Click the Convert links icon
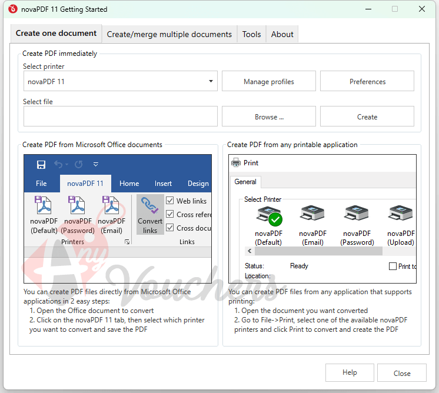439x393 pixels. click(150, 206)
